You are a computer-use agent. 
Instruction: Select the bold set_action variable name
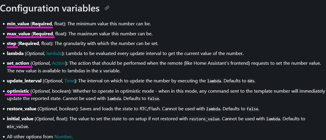pyautogui.click(x=18, y=63)
